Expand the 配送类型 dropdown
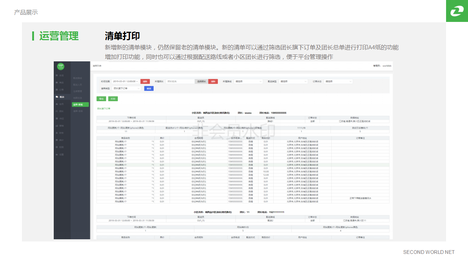This screenshot has width=468, height=263. pos(293,81)
